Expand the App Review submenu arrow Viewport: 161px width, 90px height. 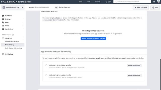pos(23,29)
